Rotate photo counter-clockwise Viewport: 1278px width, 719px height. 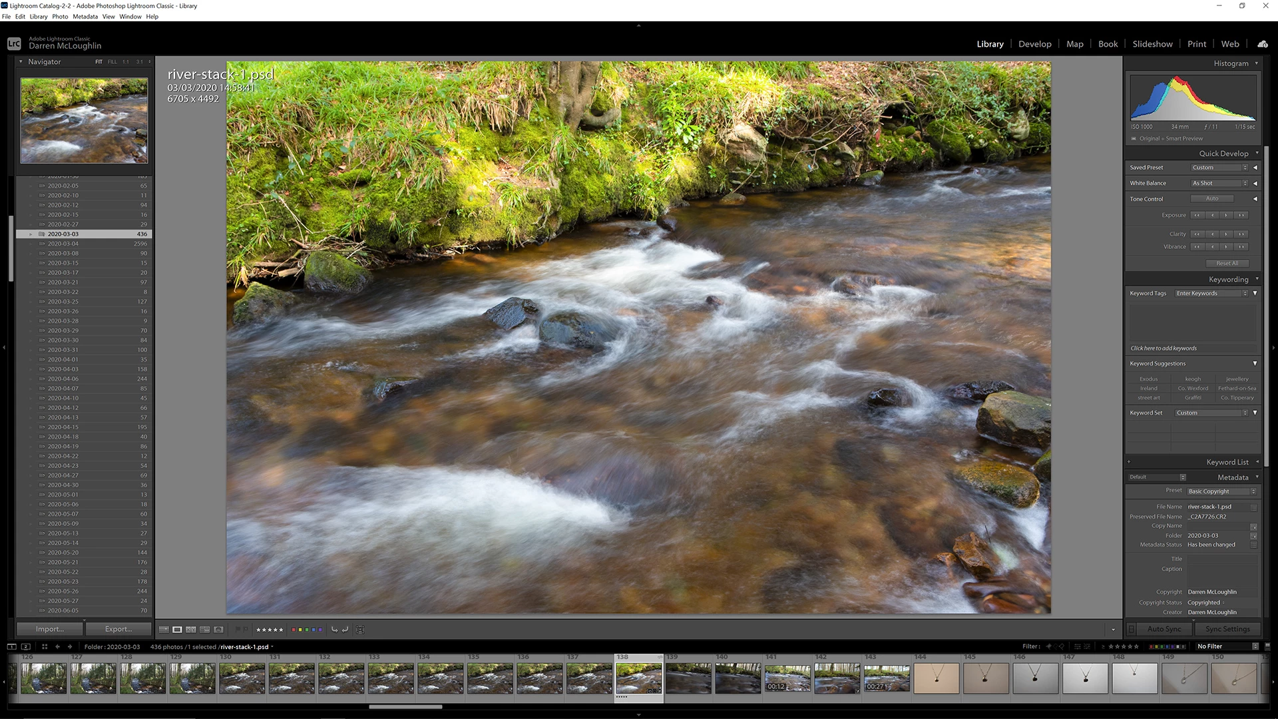(334, 629)
